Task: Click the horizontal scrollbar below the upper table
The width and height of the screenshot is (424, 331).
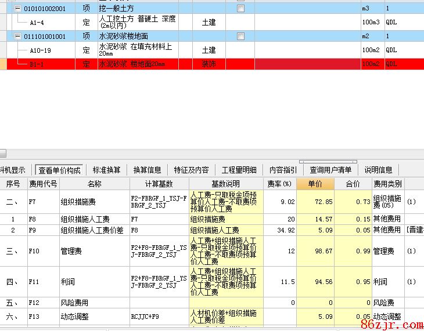Action: (174, 154)
